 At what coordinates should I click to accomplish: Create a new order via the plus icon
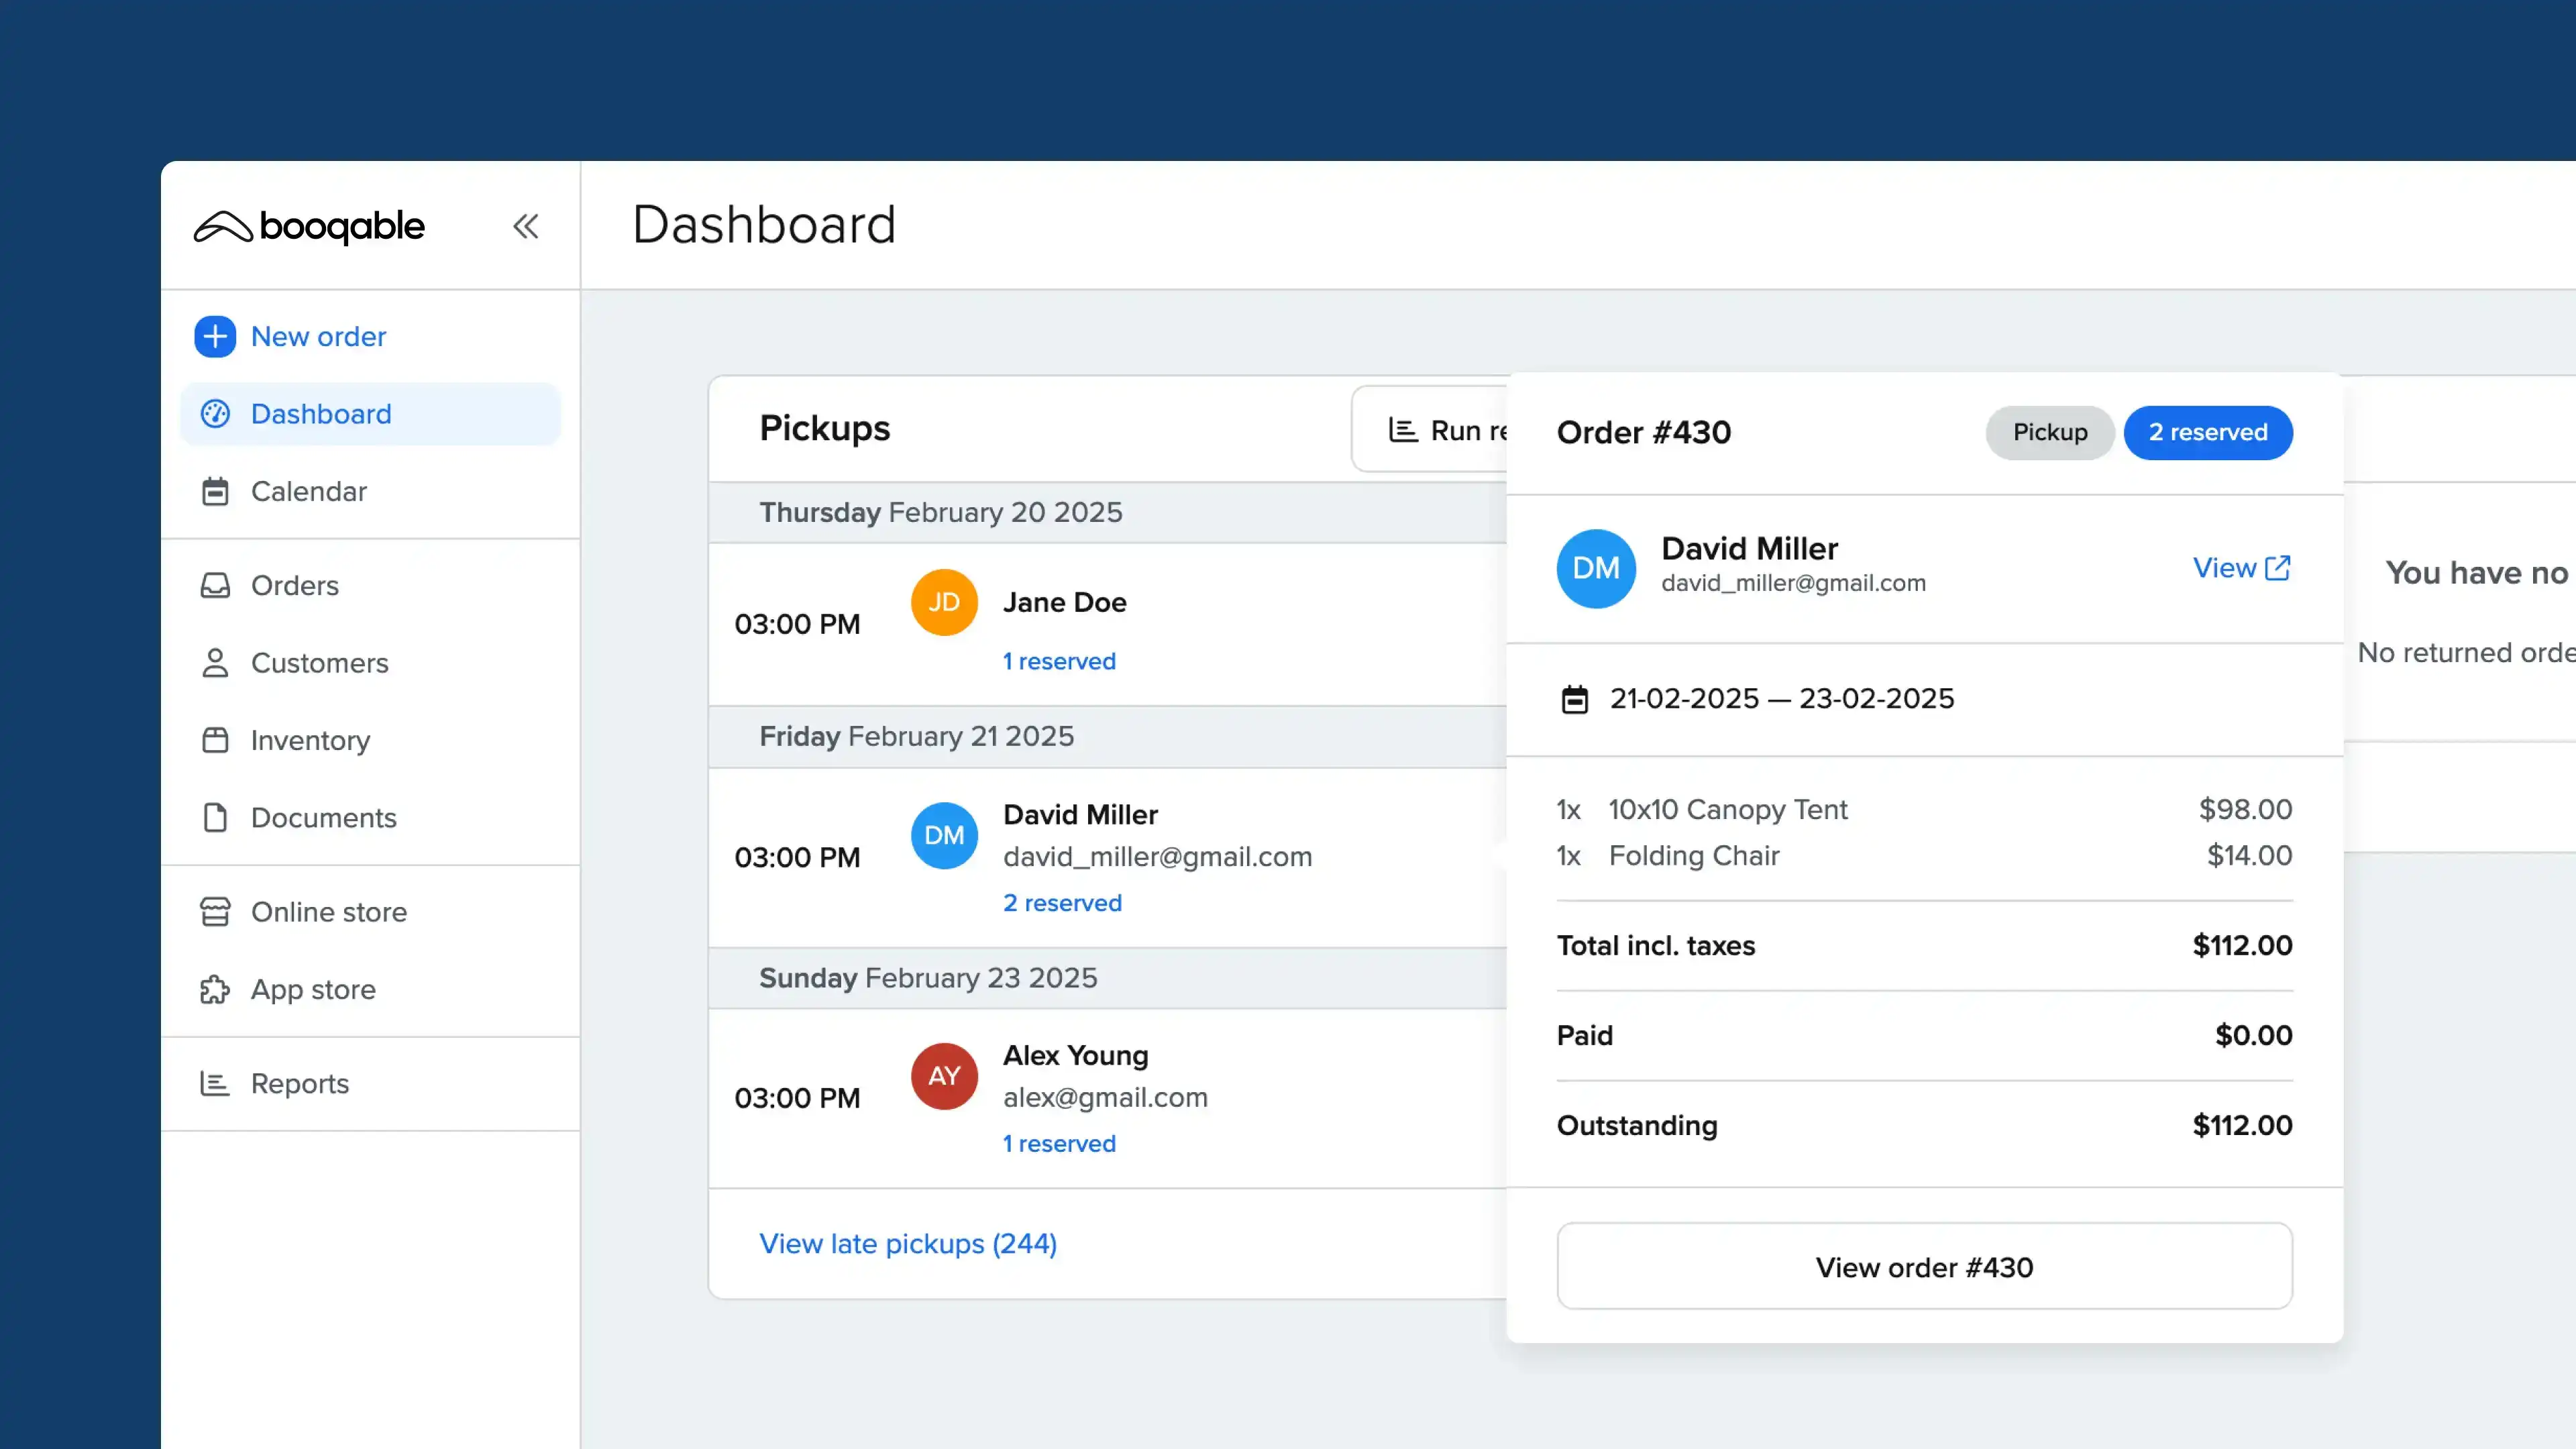point(215,337)
